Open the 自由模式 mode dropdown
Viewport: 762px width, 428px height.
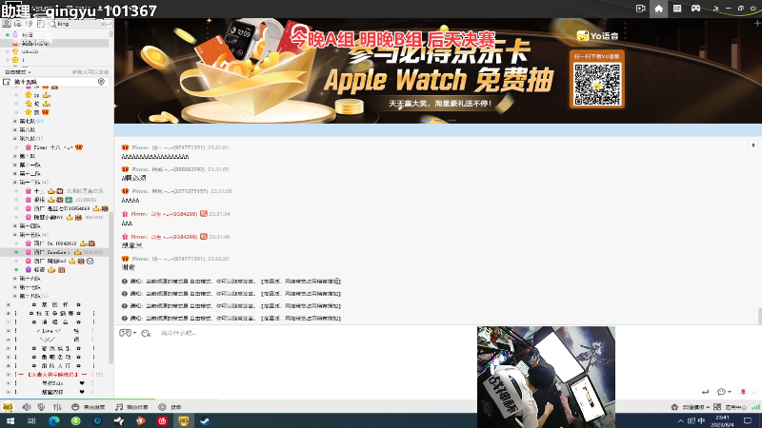(x=18, y=72)
